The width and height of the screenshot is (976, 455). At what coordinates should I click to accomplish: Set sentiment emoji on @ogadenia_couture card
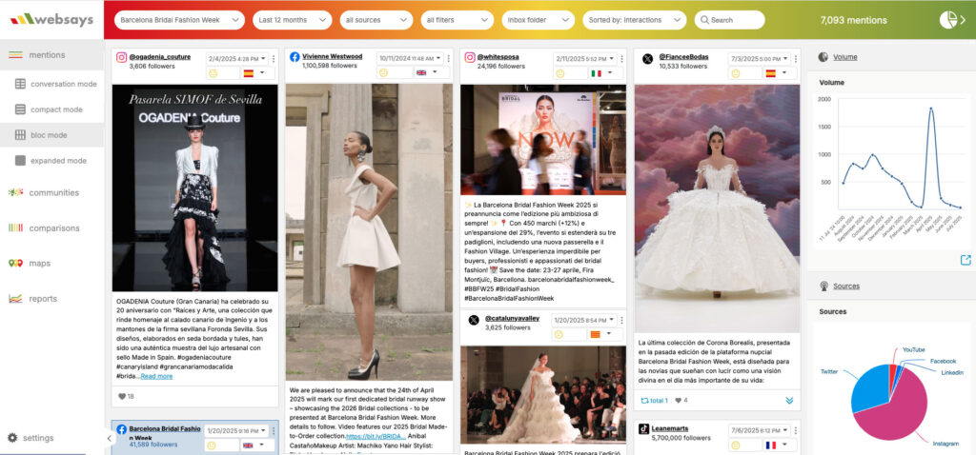pyautogui.click(x=213, y=73)
